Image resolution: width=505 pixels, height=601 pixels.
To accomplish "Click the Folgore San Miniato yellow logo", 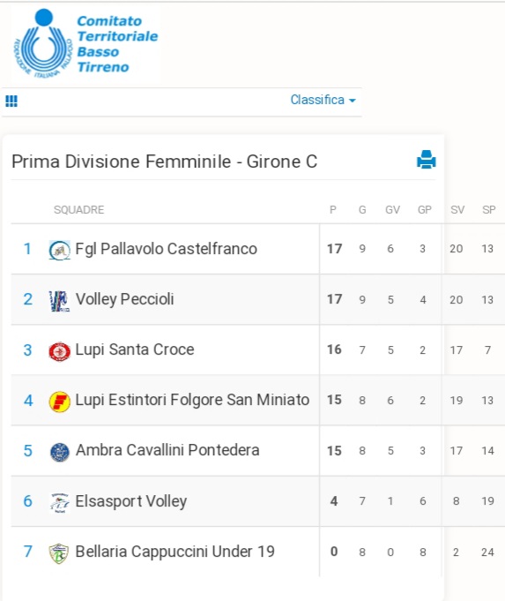I will pyautogui.click(x=59, y=402).
